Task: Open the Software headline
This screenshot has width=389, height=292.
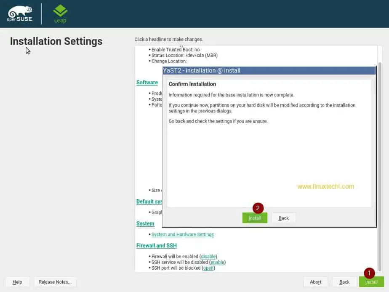Action: point(147,83)
